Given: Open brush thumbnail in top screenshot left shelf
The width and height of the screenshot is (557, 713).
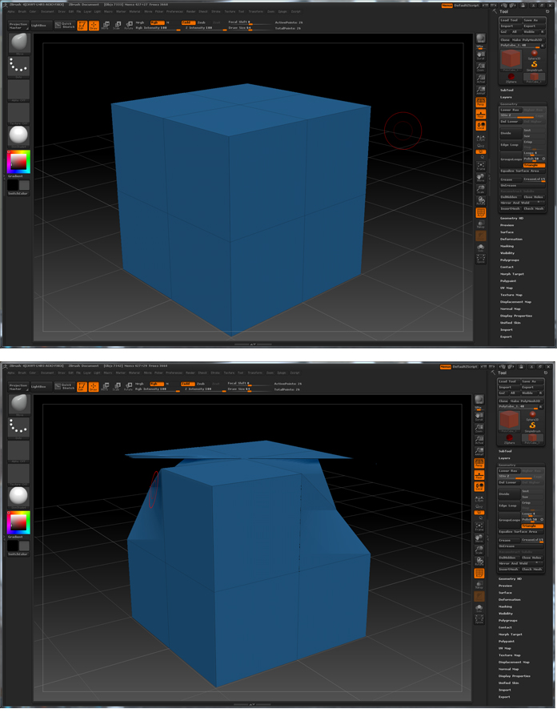Looking at the screenshot, I should coord(18,43).
